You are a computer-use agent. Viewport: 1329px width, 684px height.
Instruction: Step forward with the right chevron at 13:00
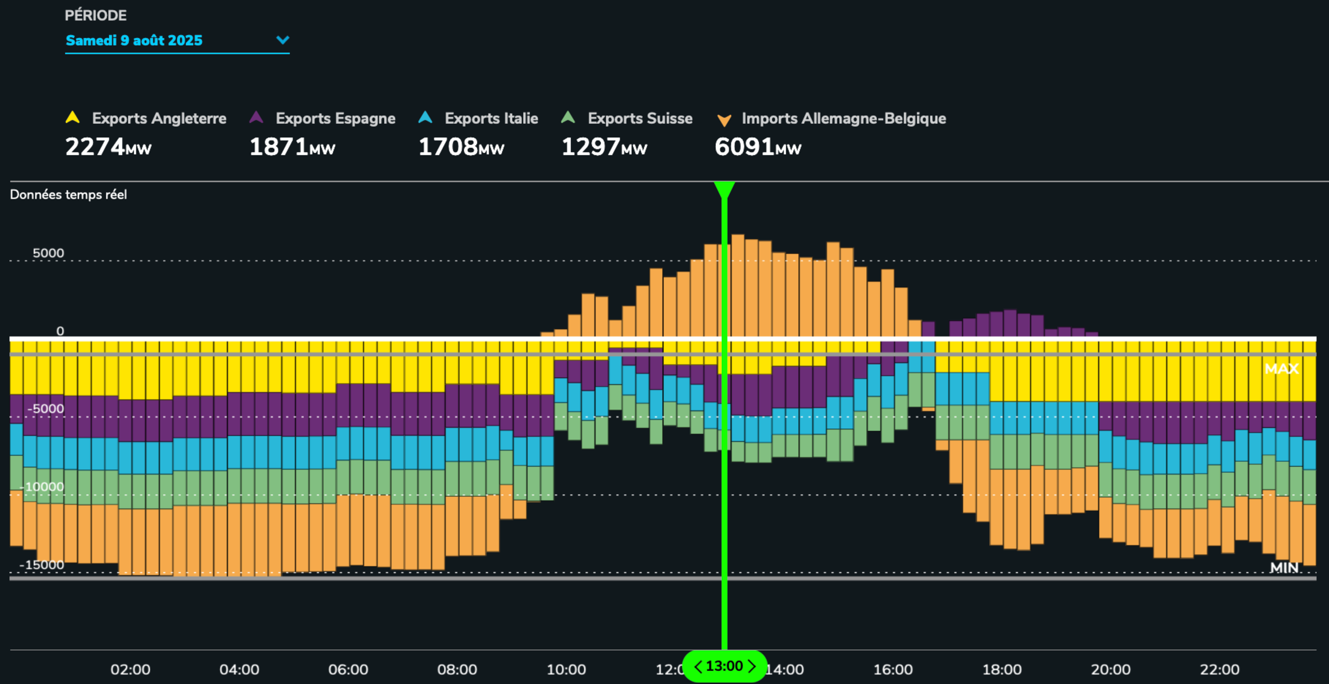click(751, 666)
